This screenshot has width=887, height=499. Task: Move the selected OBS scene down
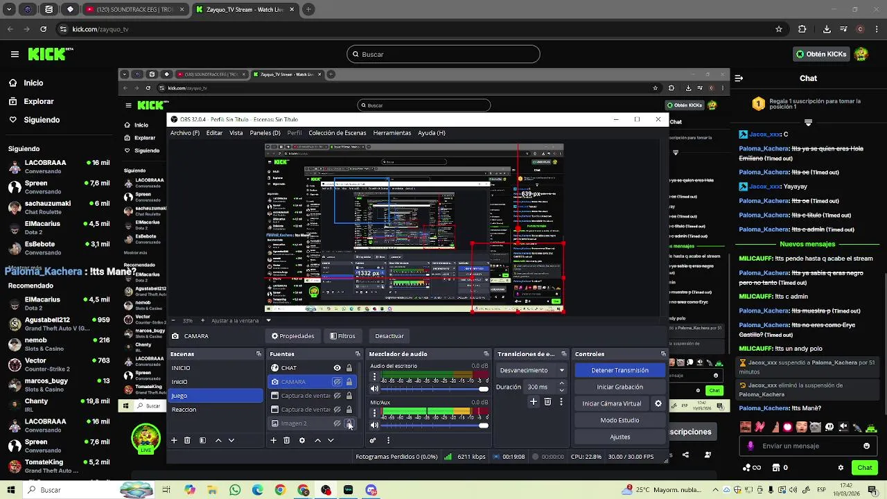pos(231,440)
